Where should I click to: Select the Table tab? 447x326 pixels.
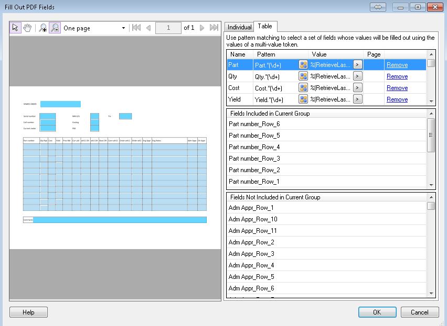(265, 27)
